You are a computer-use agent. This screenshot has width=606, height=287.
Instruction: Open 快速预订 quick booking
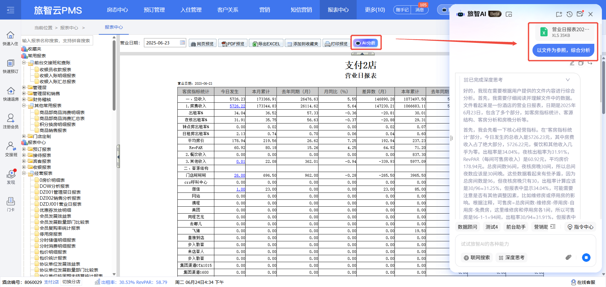[10, 66]
